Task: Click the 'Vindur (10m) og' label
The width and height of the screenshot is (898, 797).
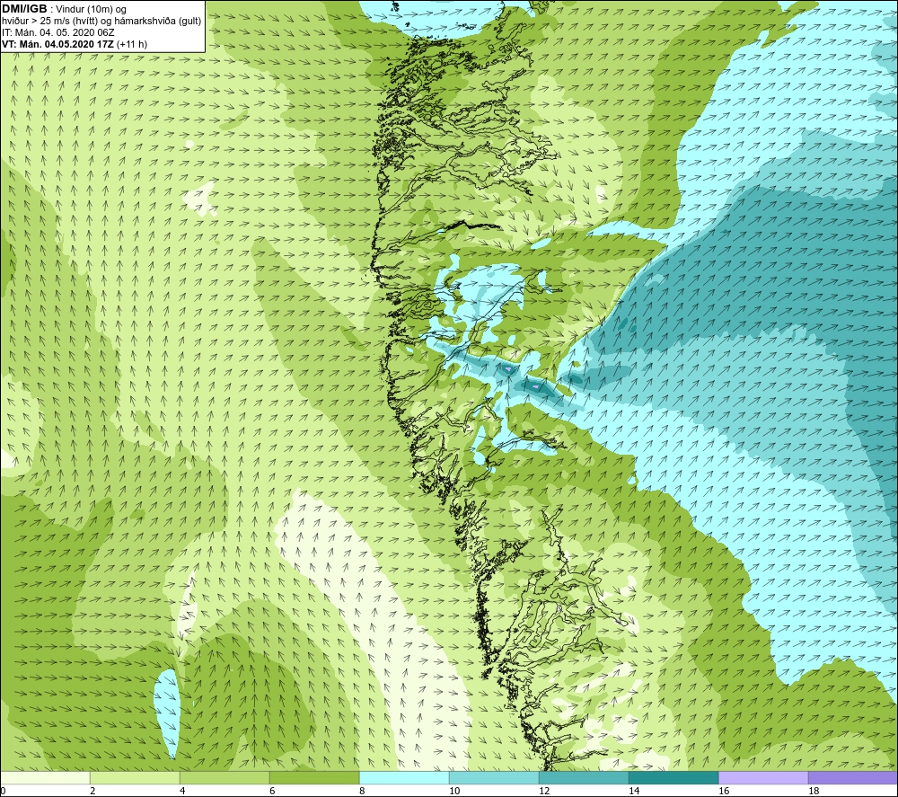Action: click(92, 10)
